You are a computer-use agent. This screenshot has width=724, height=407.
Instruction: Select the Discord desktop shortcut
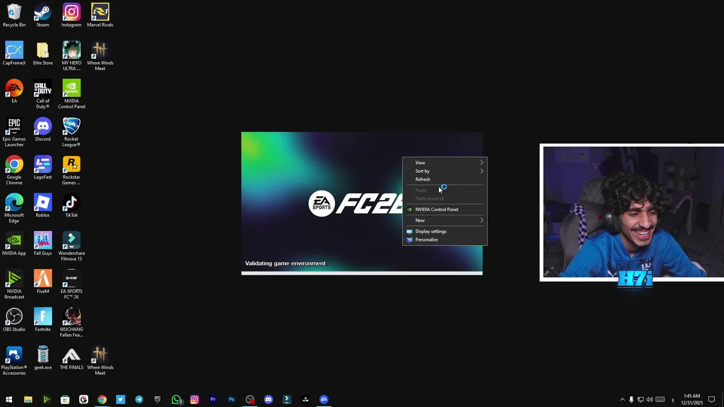pyautogui.click(x=43, y=129)
